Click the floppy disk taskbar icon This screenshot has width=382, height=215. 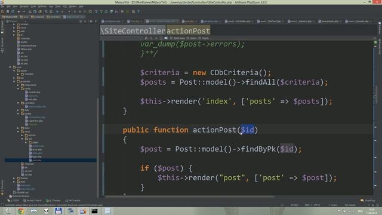[58, 211]
